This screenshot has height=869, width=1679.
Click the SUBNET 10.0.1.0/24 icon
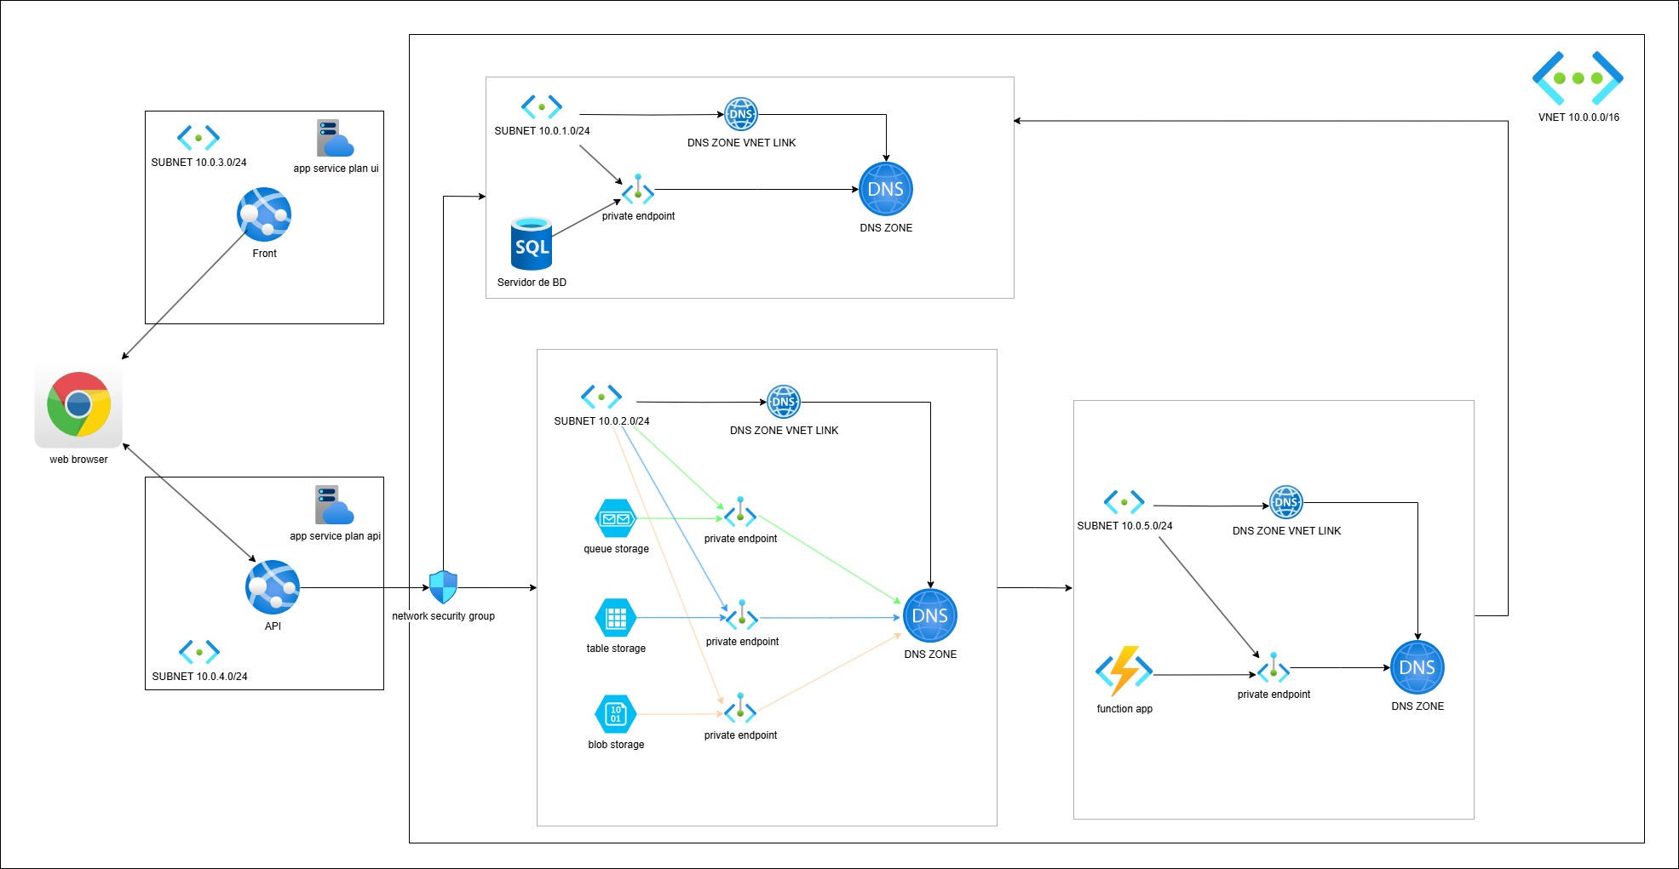coord(542,107)
